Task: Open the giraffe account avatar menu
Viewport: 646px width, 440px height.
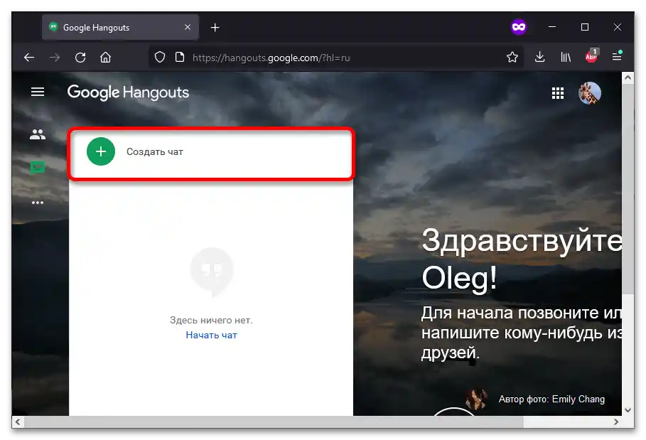Action: click(x=590, y=93)
